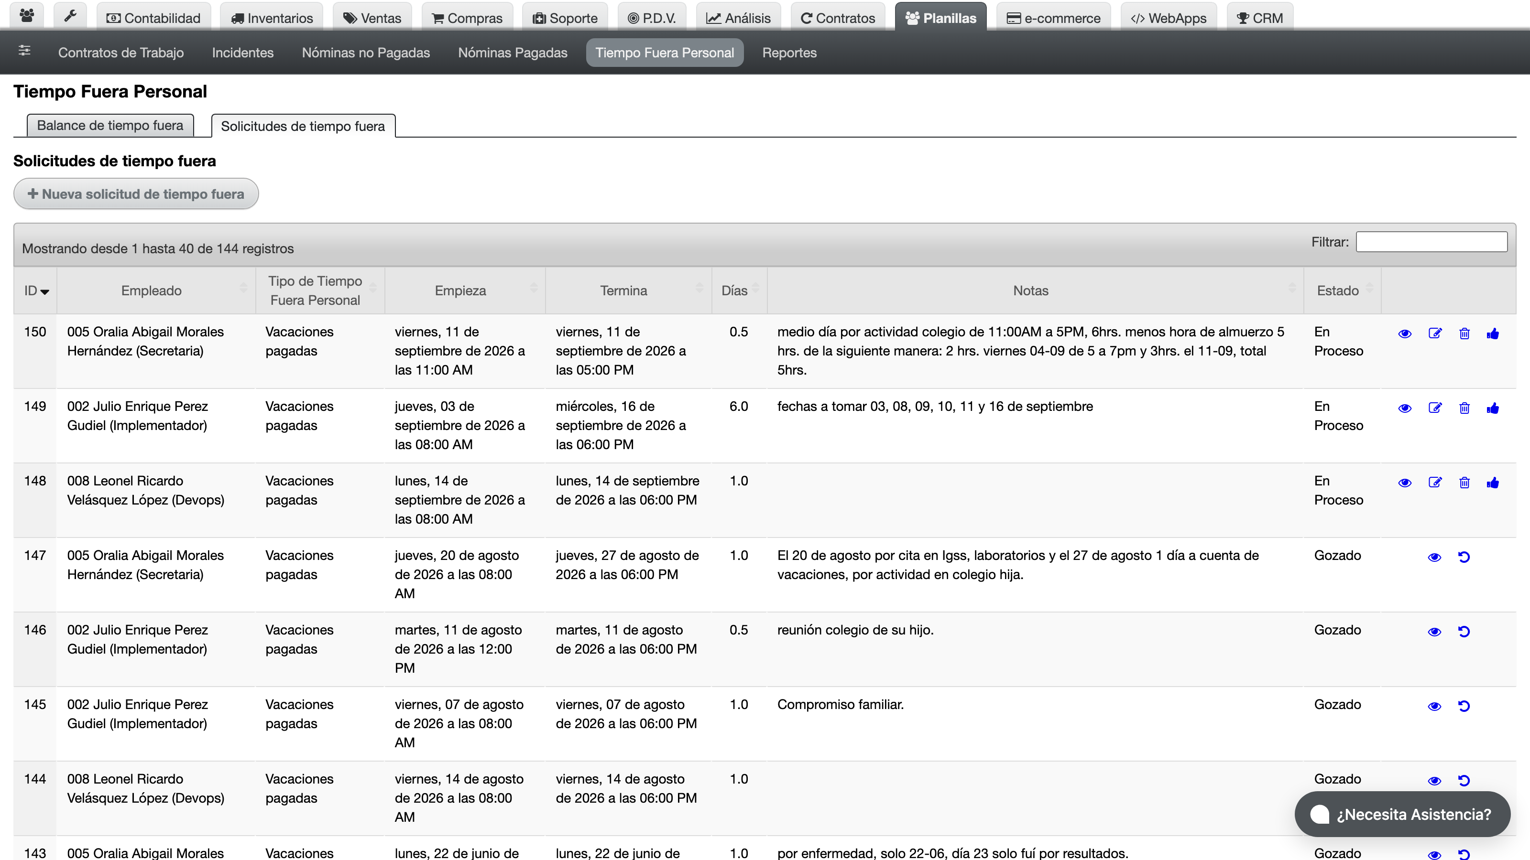Open the Inventarios module tab
1530x860 pixels.
pyautogui.click(x=272, y=18)
